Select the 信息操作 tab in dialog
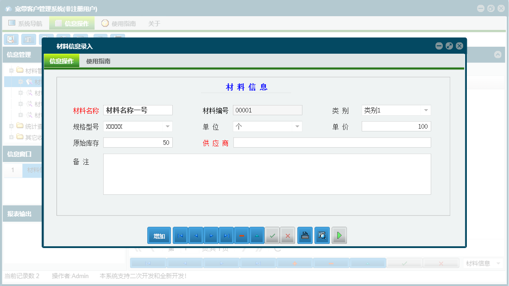 pyautogui.click(x=62, y=61)
